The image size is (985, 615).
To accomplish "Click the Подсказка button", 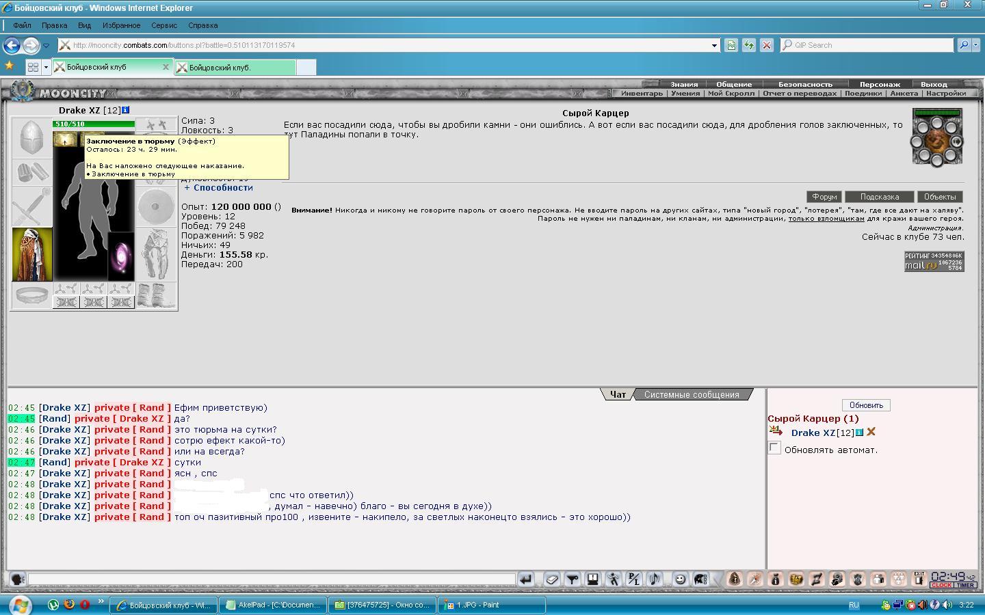I will (880, 196).
